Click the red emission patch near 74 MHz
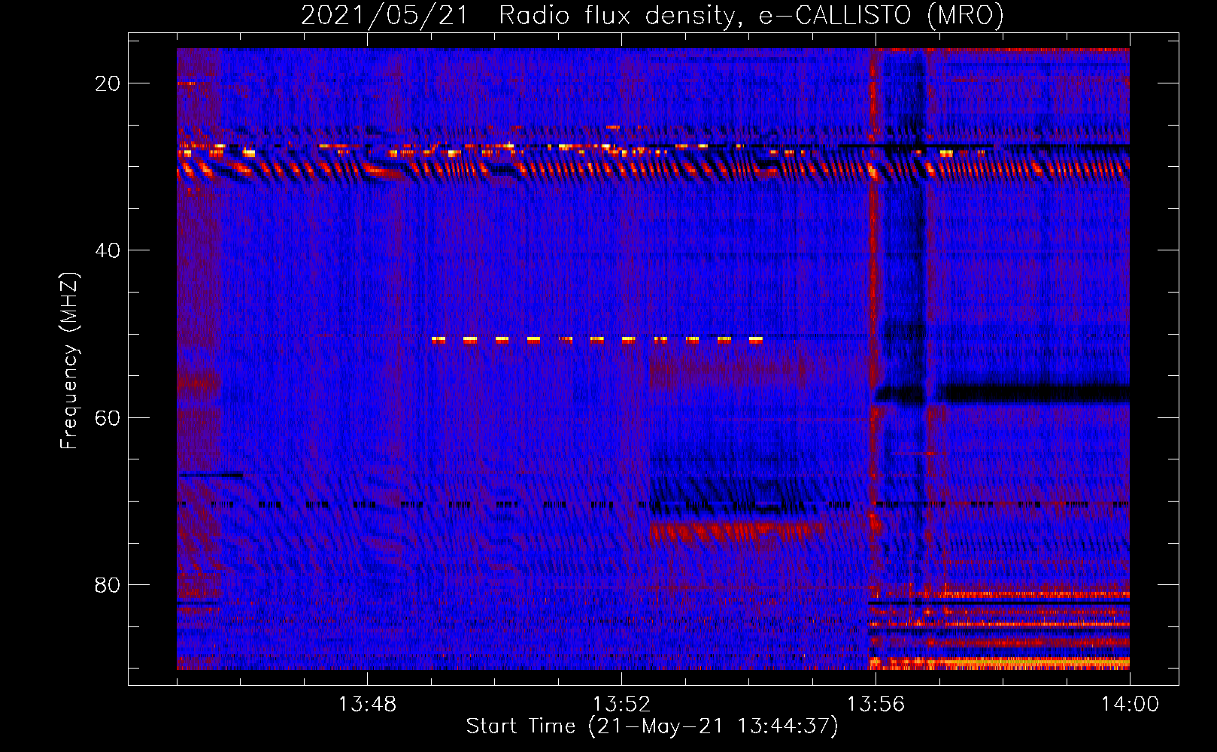1217x752 pixels. pyautogui.click(x=736, y=532)
